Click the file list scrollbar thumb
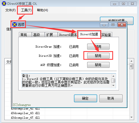 [131, 66]
